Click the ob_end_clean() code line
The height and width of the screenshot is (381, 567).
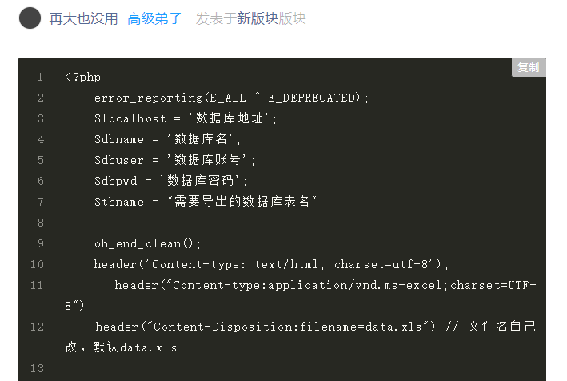(x=147, y=243)
